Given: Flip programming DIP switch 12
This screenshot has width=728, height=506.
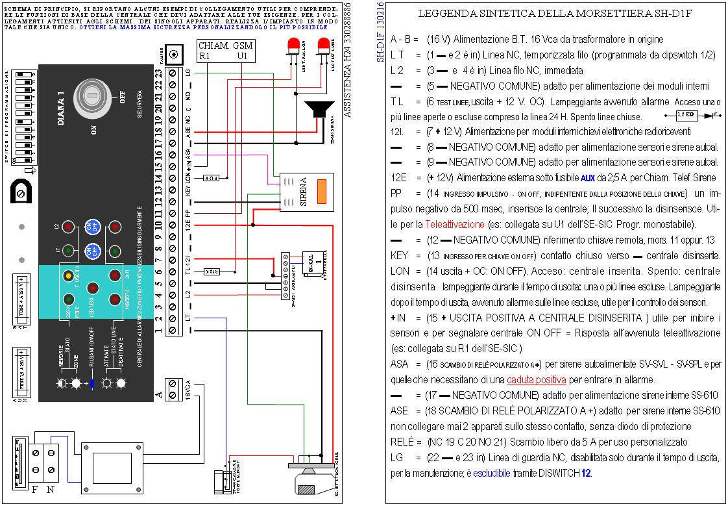Looking at the screenshot, I should (x=24, y=74).
